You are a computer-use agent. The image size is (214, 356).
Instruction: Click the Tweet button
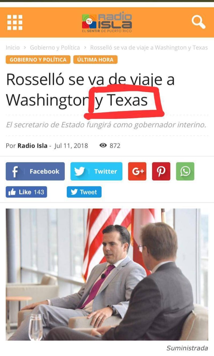tap(84, 192)
